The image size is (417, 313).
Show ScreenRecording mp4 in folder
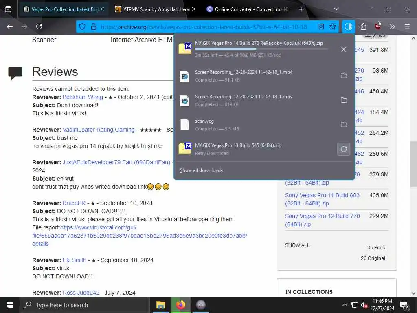point(344,75)
